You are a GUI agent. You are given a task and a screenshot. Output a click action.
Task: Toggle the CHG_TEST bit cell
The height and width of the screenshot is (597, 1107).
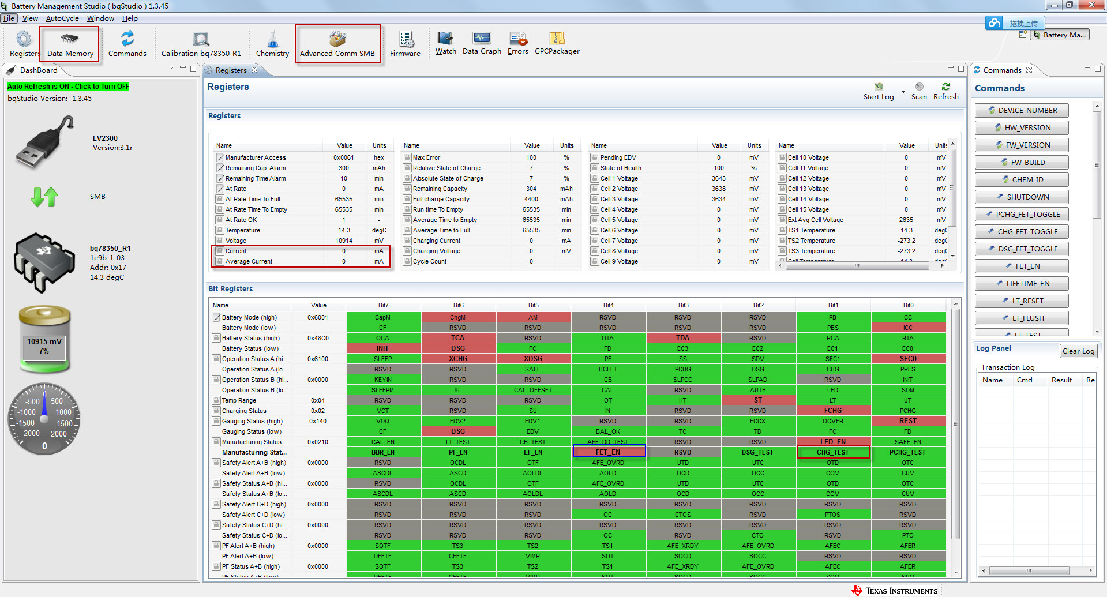(832, 452)
